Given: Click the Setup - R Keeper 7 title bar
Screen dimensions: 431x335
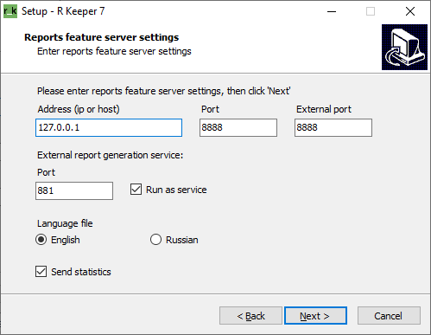Looking at the screenshot, I should [173, 11].
